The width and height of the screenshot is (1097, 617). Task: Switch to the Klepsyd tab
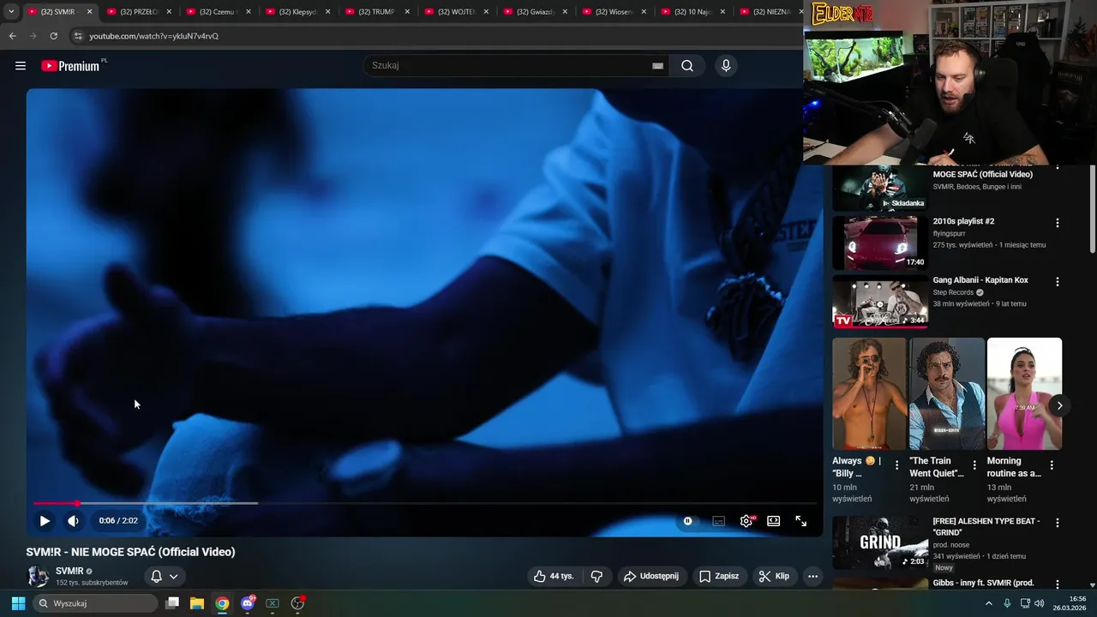(298, 12)
